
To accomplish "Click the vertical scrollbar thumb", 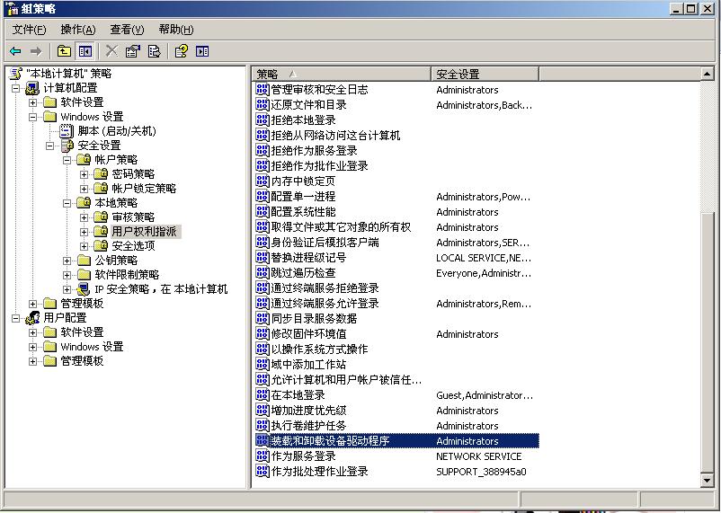I will 708,343.
